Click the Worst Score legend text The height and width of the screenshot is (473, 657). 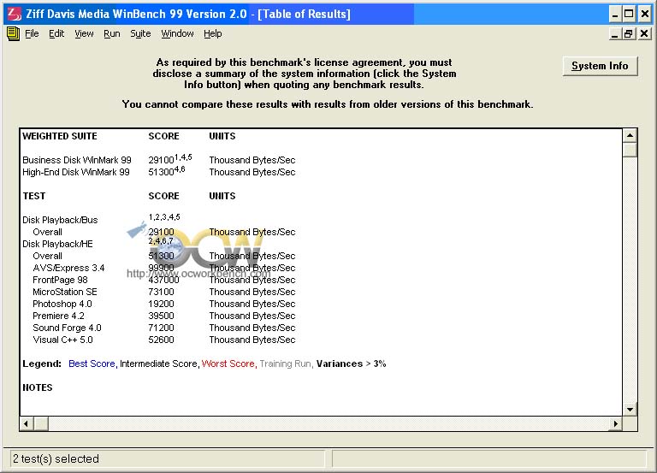[228, 364]
